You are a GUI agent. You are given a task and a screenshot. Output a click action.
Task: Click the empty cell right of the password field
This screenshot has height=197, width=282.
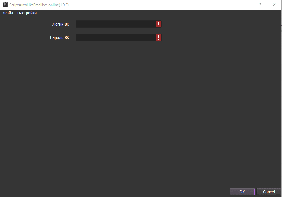222,38
